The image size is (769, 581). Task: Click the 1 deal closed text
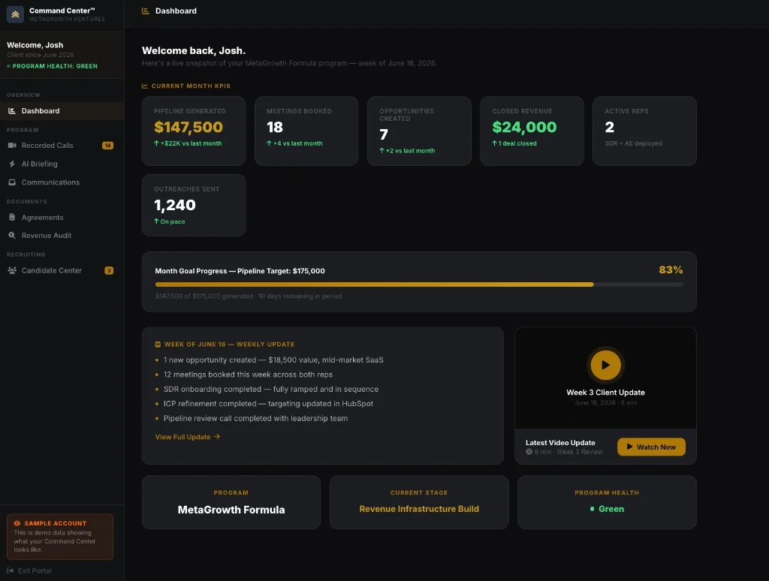[x=514, y=143]
